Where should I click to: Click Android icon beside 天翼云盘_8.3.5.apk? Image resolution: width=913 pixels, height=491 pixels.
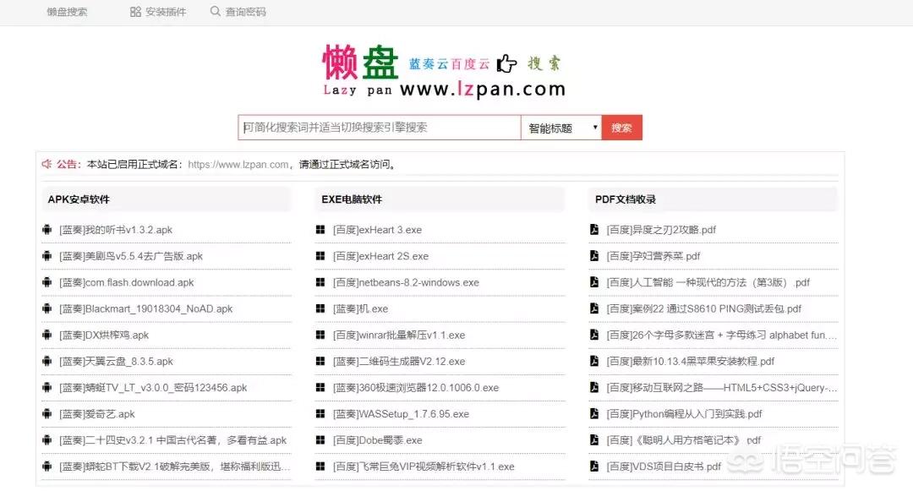(46, 361)
